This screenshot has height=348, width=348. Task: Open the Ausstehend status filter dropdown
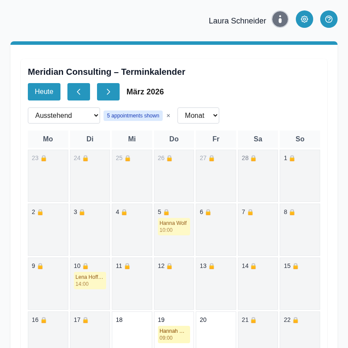pyautogui.click(x=64, y=115)
